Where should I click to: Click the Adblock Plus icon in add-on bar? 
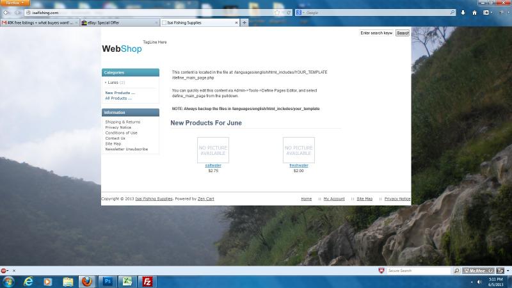(4, 271)
